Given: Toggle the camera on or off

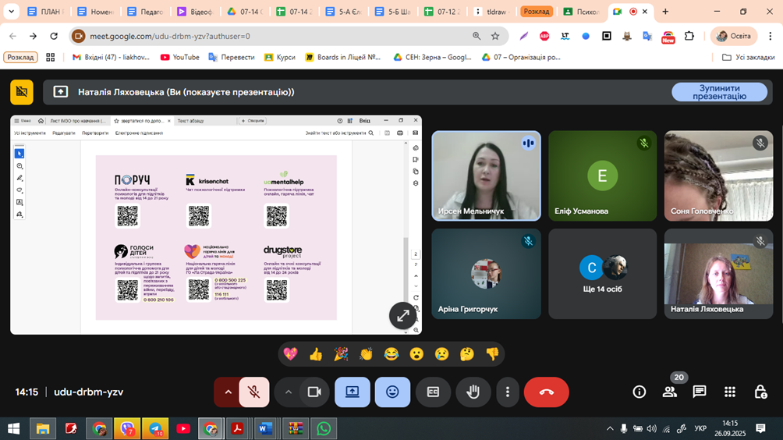Looking at the screenshot, I should 314,392.
